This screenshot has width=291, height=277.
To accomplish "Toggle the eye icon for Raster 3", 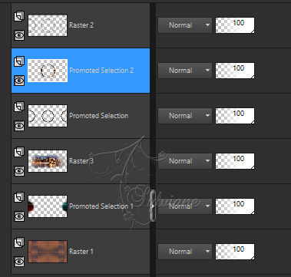I will (x=19, y=171).
